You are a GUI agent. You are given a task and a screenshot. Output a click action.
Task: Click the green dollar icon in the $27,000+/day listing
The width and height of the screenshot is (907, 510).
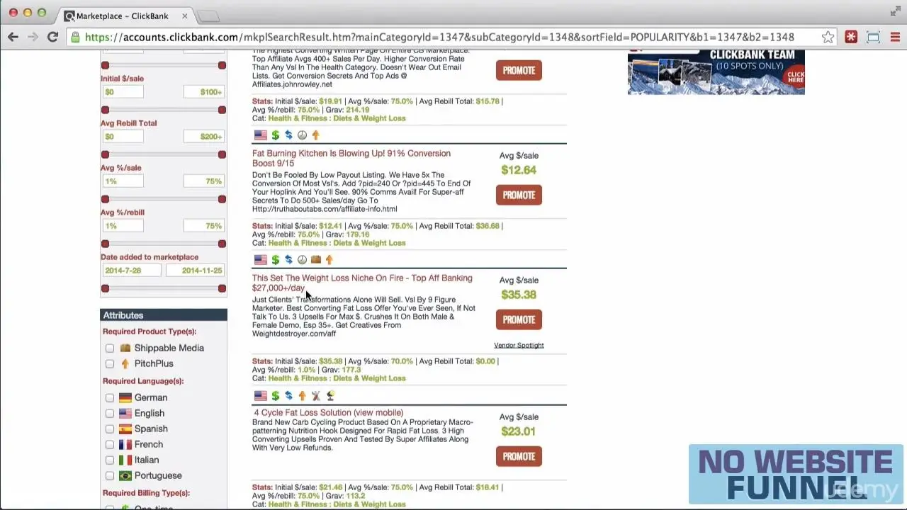275,396
